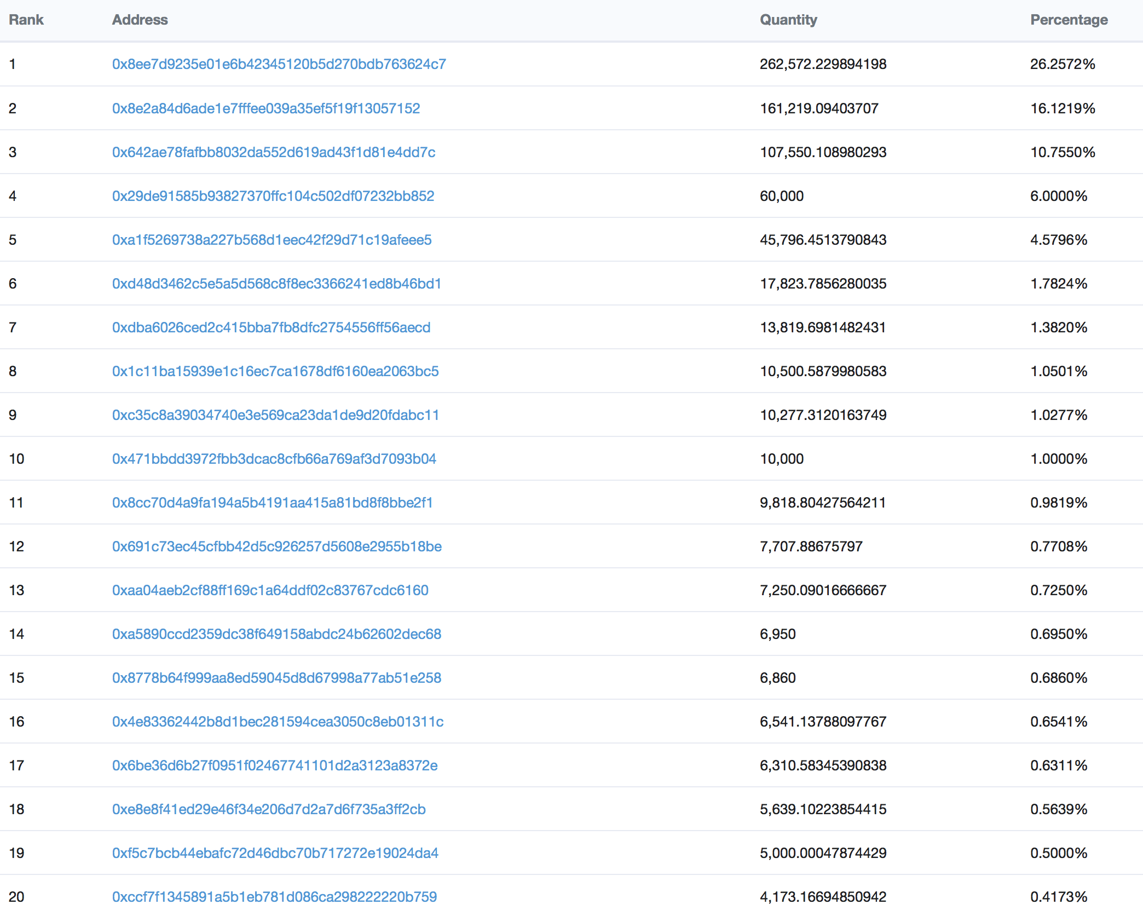Screen dimensions: 1143x910
Task: Select quantity 6,541.13788097767
Action: coord(823,722)
